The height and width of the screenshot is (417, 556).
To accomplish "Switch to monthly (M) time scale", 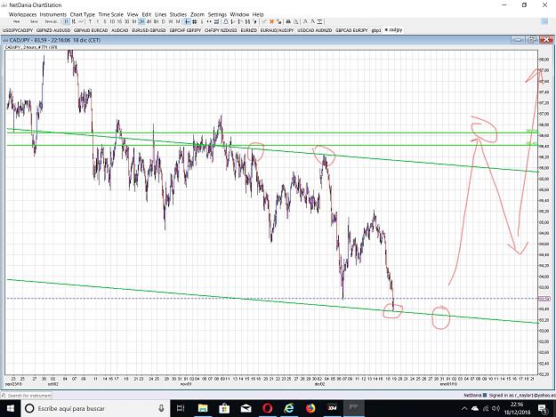I will [x=178, y=21].
